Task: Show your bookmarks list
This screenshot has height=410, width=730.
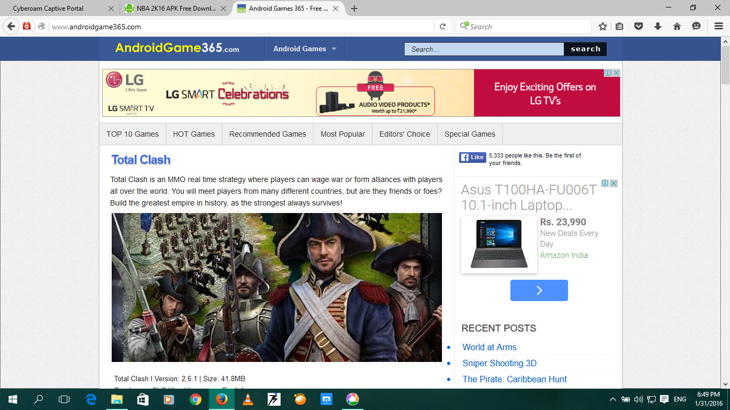Action: 619,26
